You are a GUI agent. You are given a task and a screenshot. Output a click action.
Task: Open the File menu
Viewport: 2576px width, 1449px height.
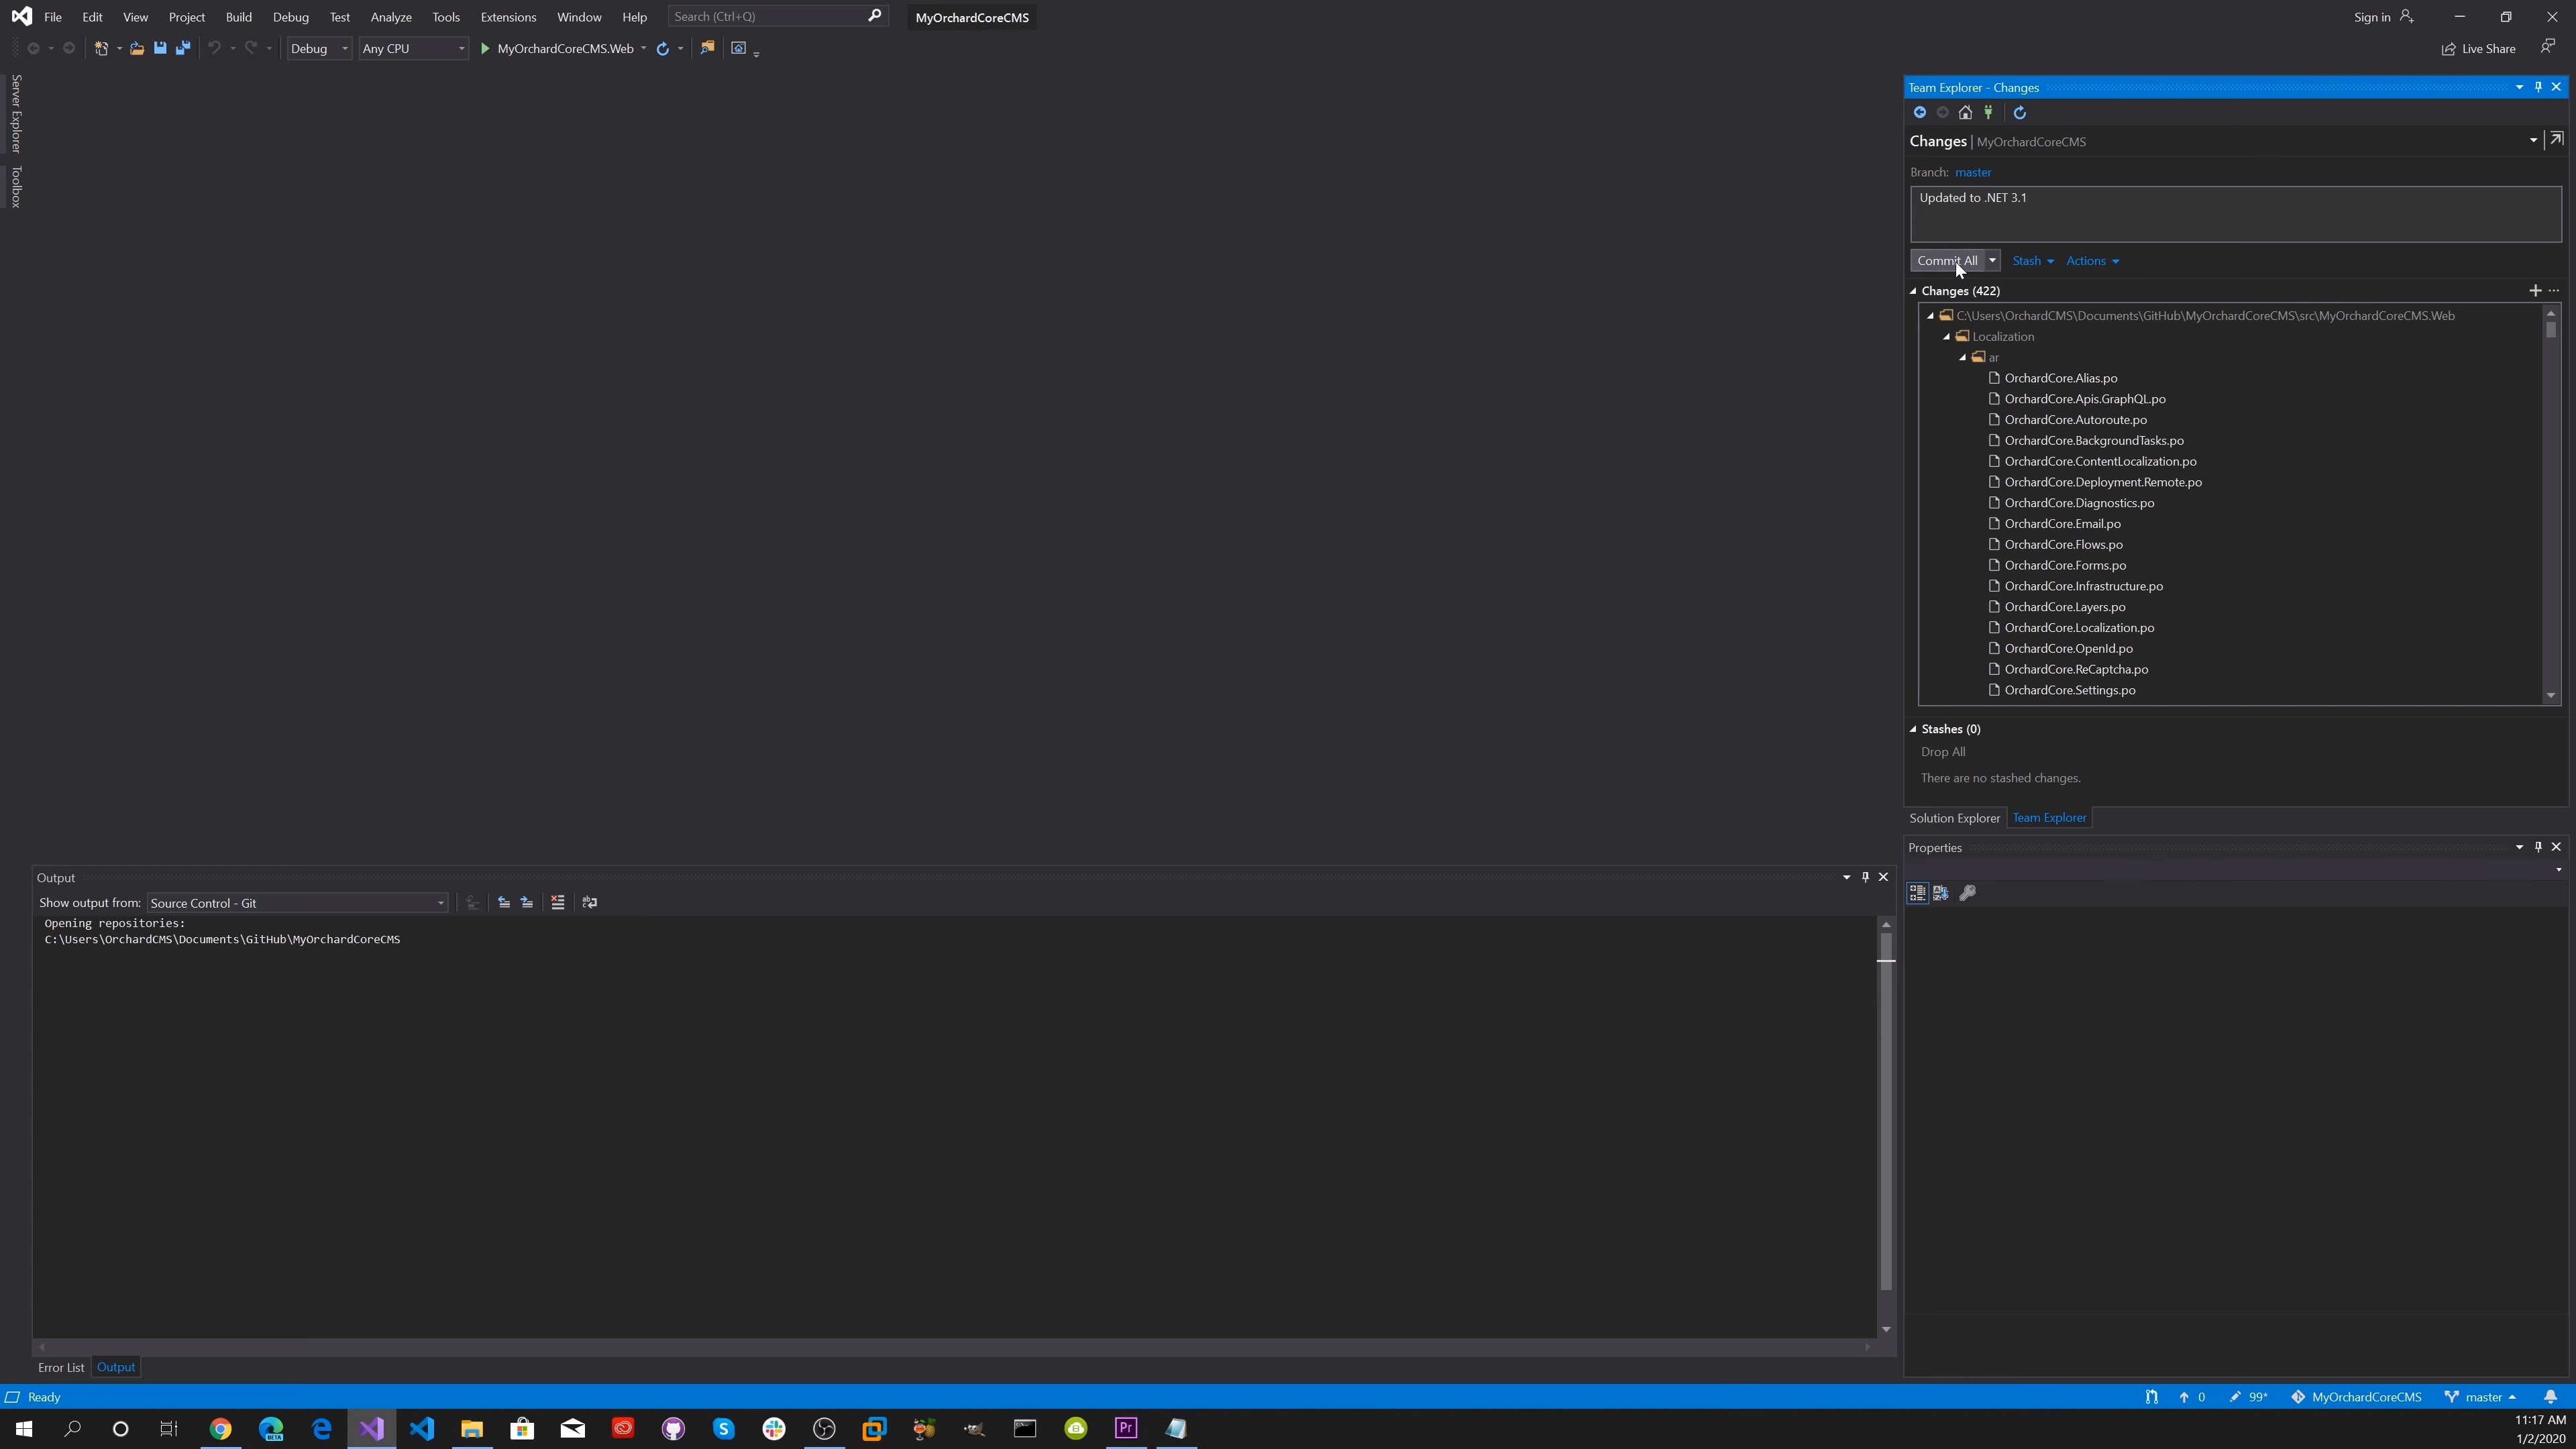(x=53, y=17)
